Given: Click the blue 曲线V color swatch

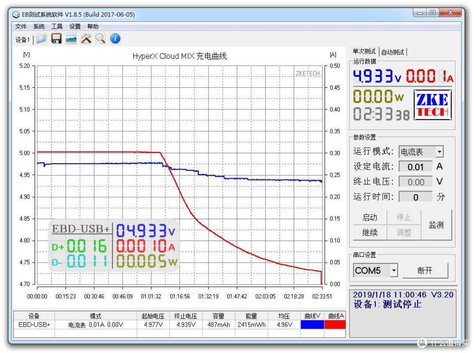Looking at the screenshot, I should pyautogui.click(x=312, y=324).
